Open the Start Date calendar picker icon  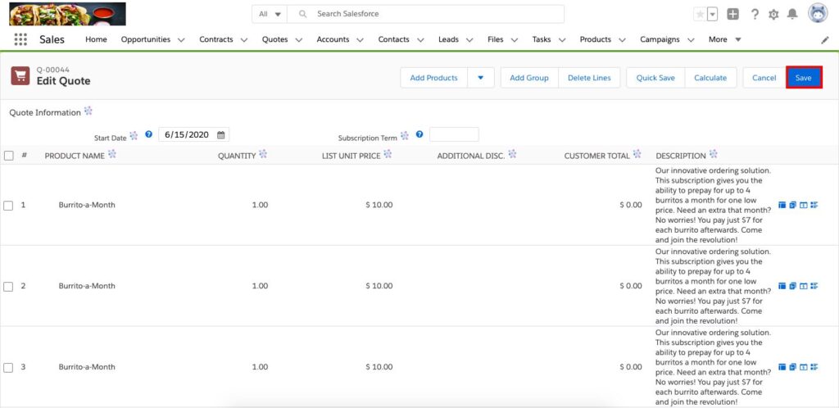[221, 134]
